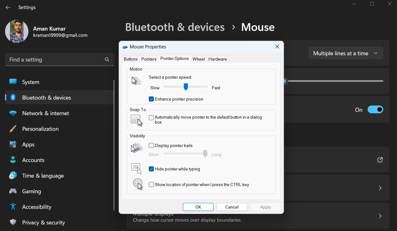Click the Apply button

265,207
